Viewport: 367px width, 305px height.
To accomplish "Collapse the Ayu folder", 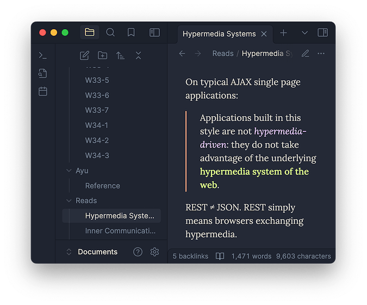I will pyautogui.click(x=69, y=170).
